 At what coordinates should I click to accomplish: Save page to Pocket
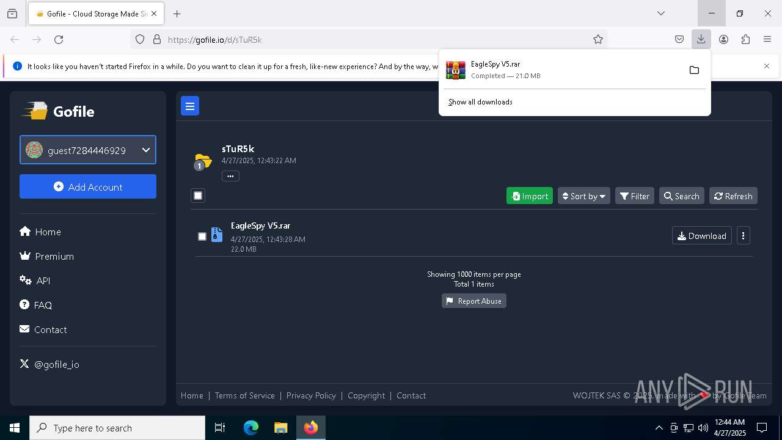679,39
